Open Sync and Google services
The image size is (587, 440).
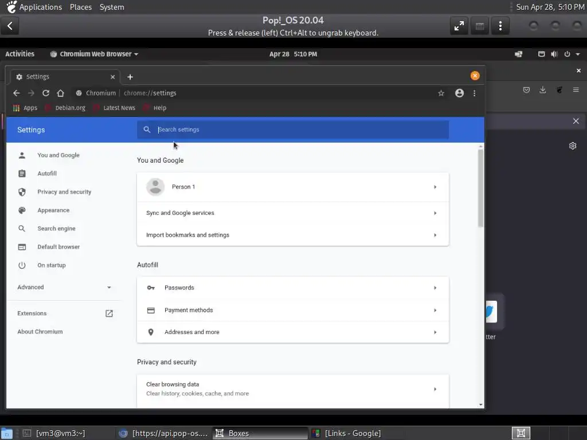(293, 213)
